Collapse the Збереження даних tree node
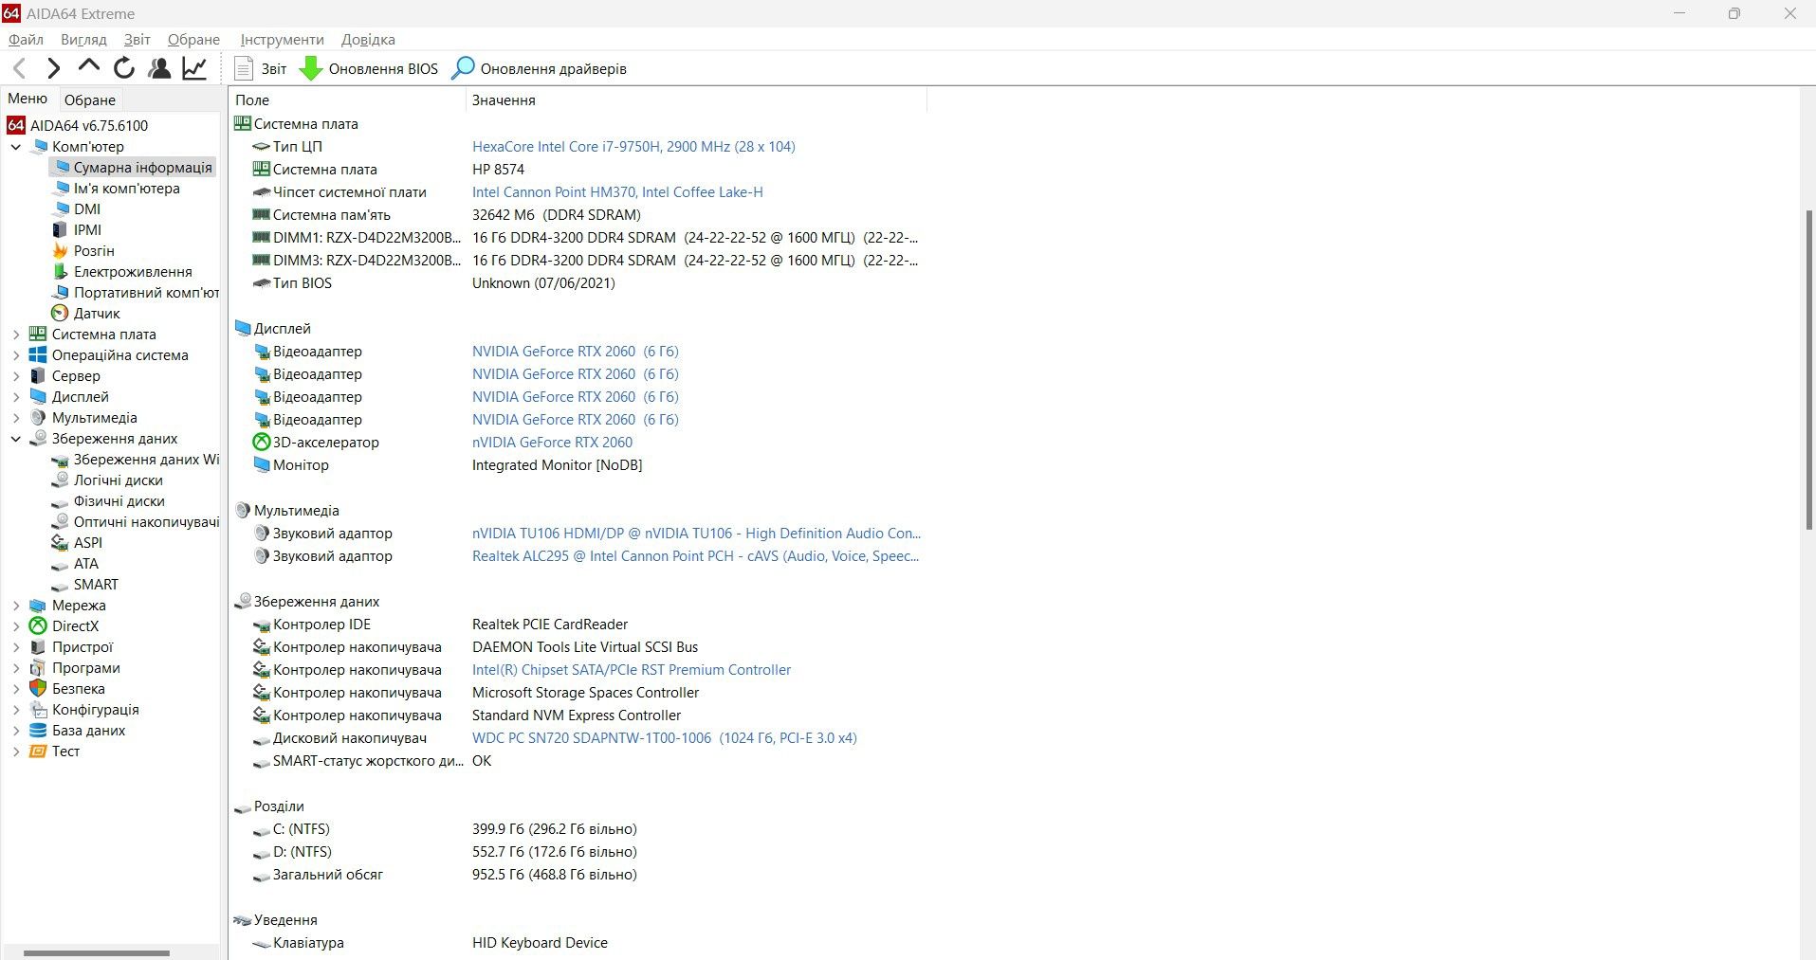 pyautogui.click(x=16, y=439)
